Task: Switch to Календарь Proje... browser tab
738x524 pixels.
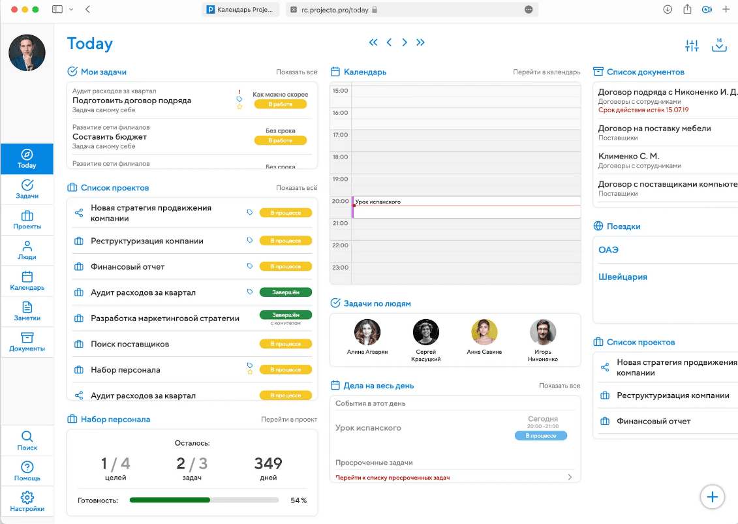Action: click(241, 9)
